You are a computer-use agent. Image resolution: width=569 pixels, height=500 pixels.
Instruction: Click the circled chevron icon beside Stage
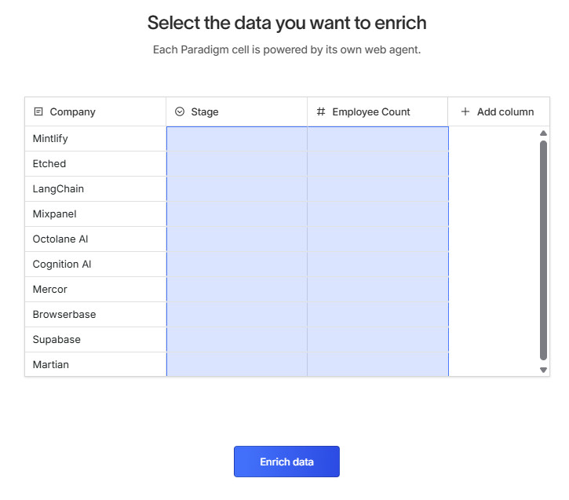[x=180, y=111]
